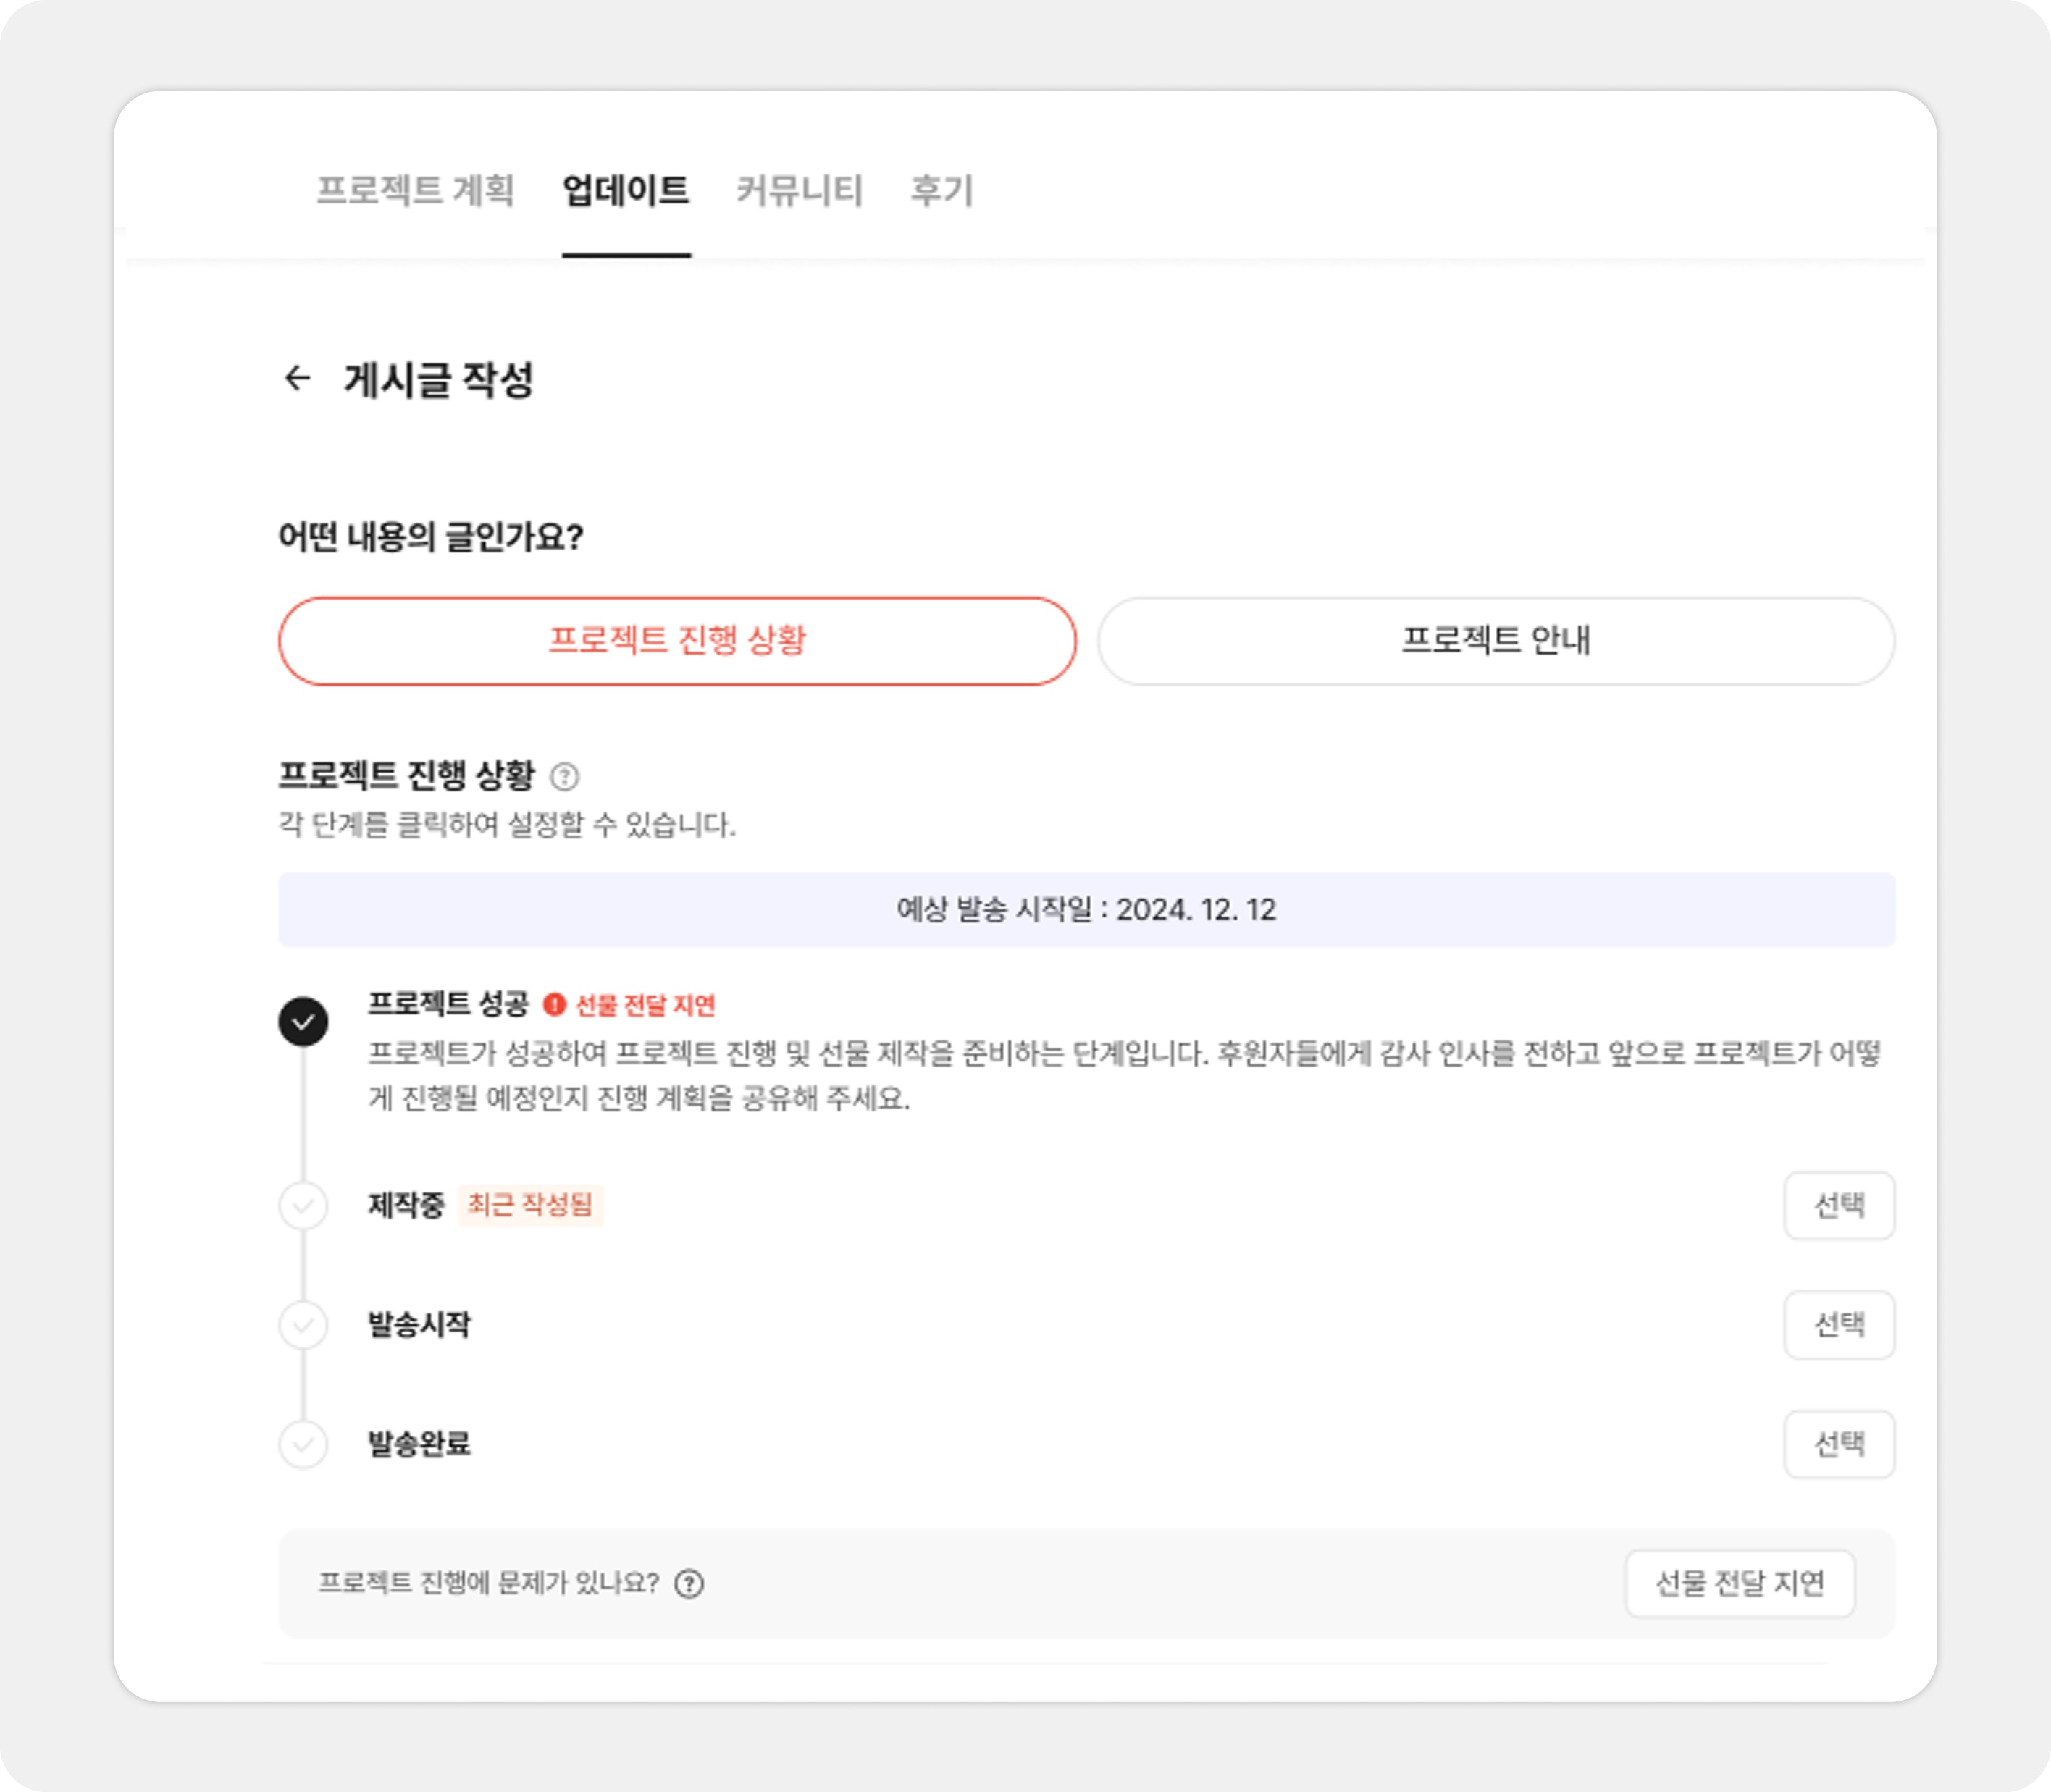Open the 업데이트 tab
The height and width of the screenshot is (1792, 2051).
pos(626,190)
